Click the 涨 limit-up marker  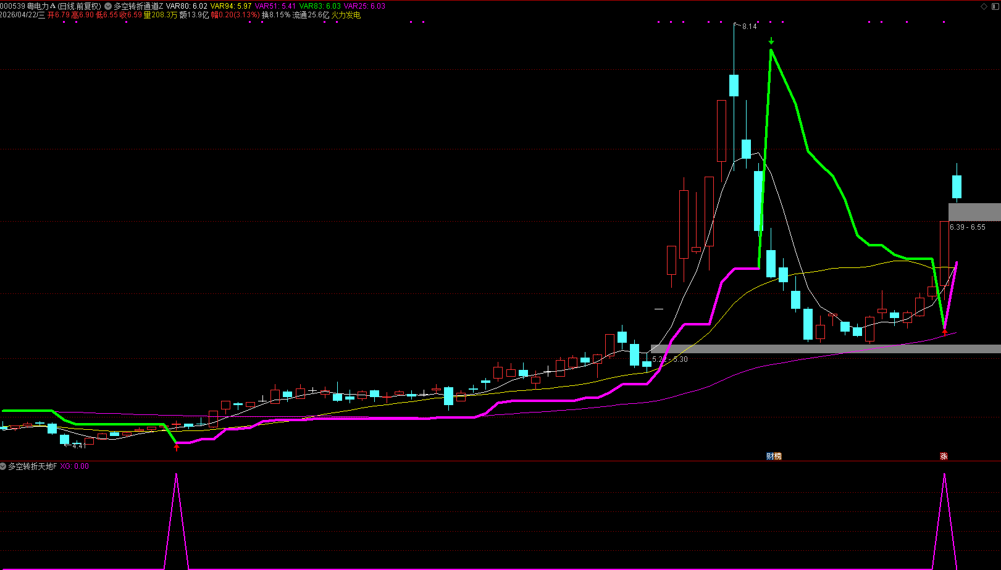(x=944, y=456)
